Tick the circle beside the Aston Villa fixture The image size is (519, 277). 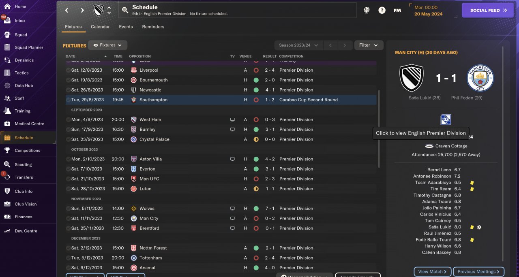pos(68,159)
